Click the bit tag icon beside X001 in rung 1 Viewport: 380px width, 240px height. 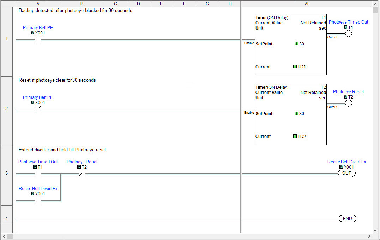click(32, 33)
